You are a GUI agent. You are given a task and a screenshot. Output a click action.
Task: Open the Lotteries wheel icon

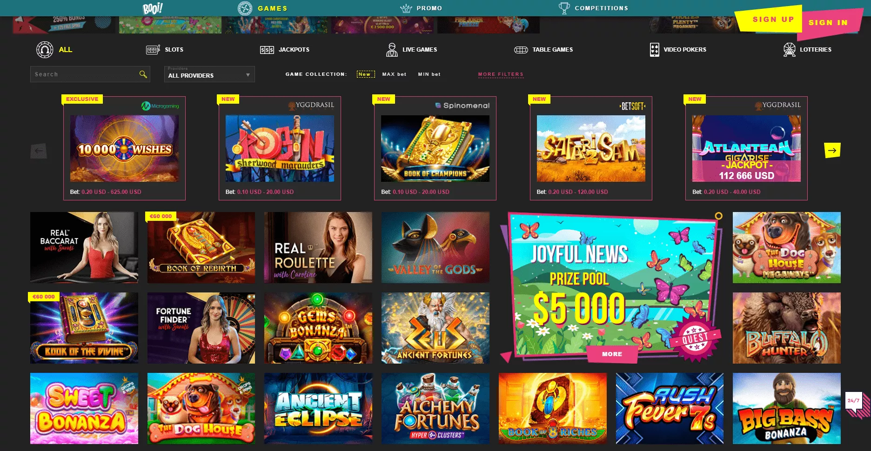[x=789, y=49]
